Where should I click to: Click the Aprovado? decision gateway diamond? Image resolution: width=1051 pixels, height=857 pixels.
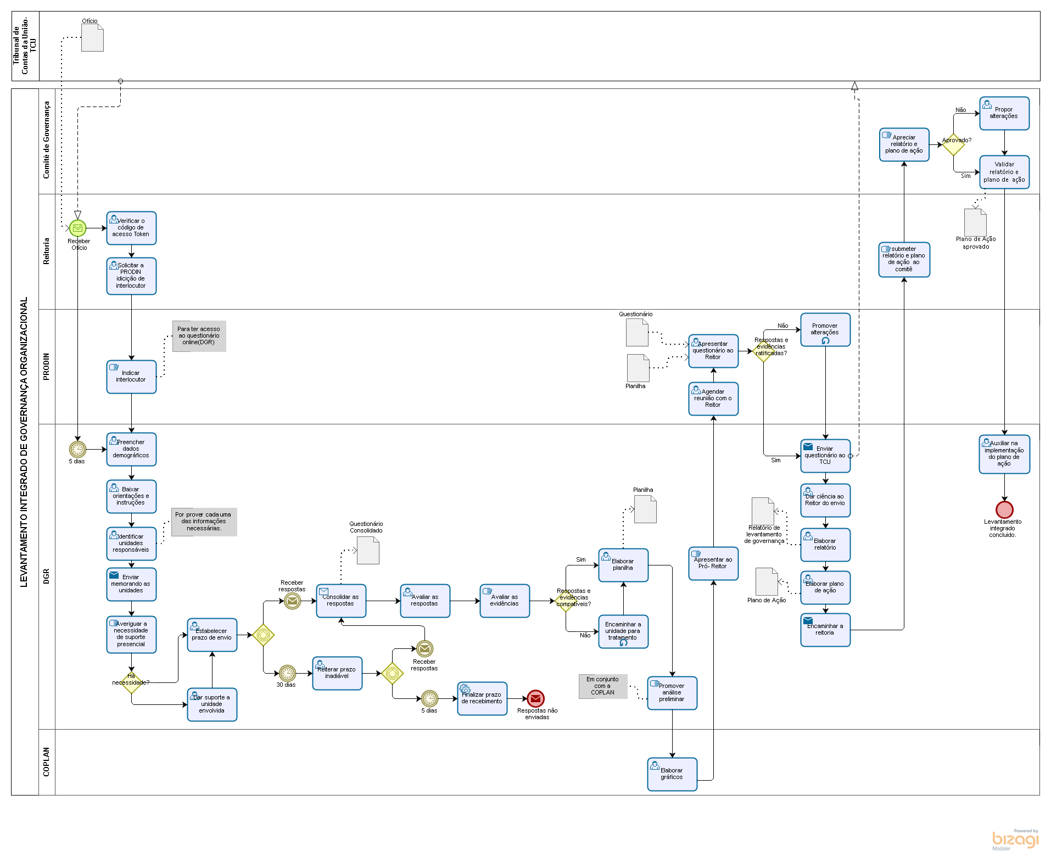[x=953, y=145]
